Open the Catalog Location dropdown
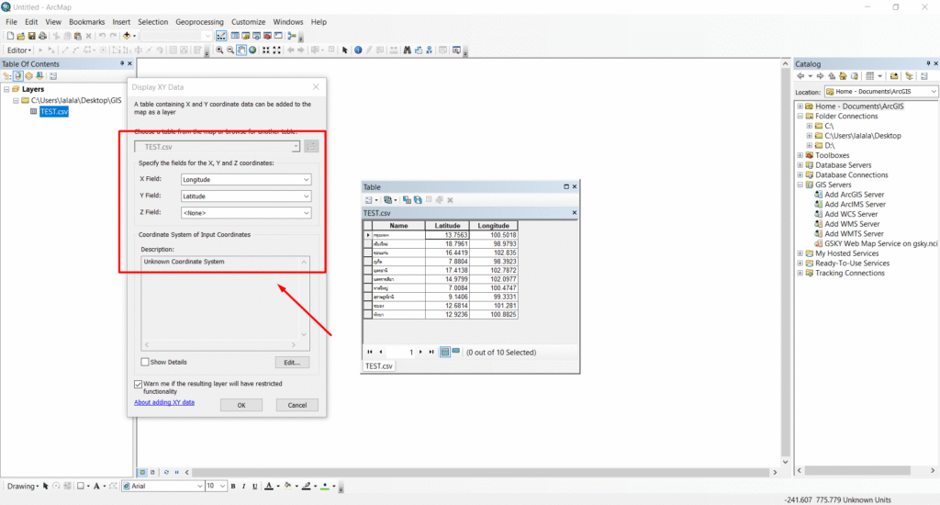The height and width of the screenshot is (505, 940). click(x=934, y=92)
